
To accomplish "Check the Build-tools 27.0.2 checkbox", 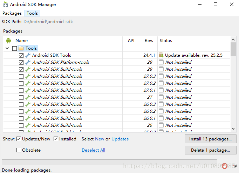I will point(21,83).
